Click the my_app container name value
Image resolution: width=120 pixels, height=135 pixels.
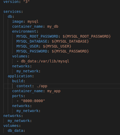[x=54, y=91]
